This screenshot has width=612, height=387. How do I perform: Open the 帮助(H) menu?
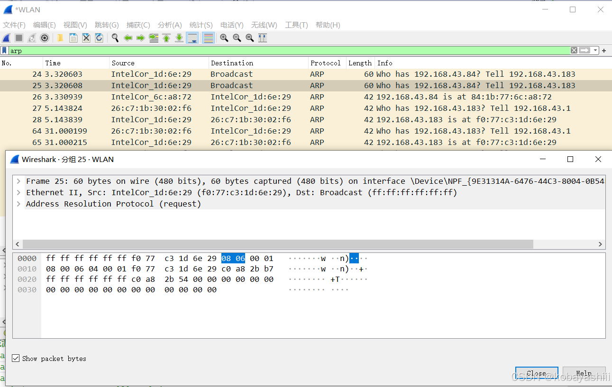(x=328, y=25)
